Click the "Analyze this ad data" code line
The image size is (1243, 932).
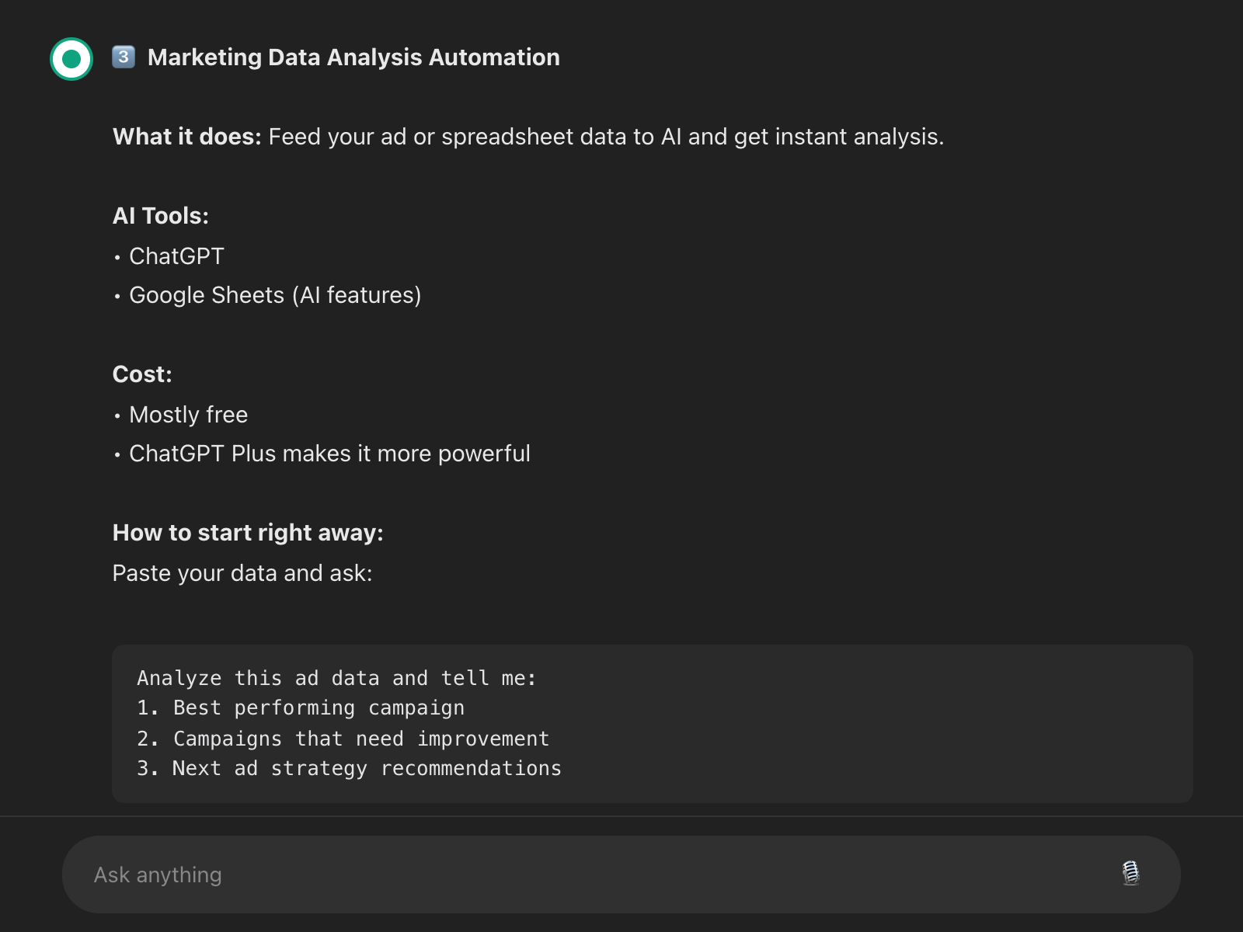pos(336,678)
